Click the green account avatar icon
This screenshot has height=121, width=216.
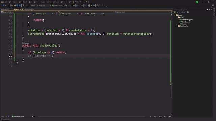click(197, 2)
